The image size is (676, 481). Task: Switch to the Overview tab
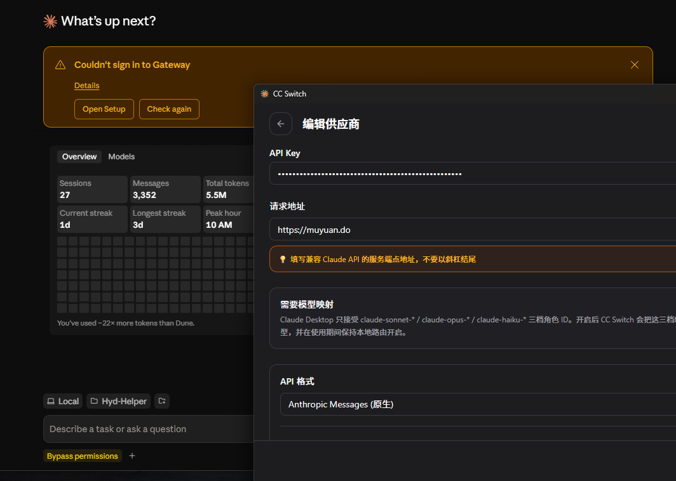coord(79,157)
